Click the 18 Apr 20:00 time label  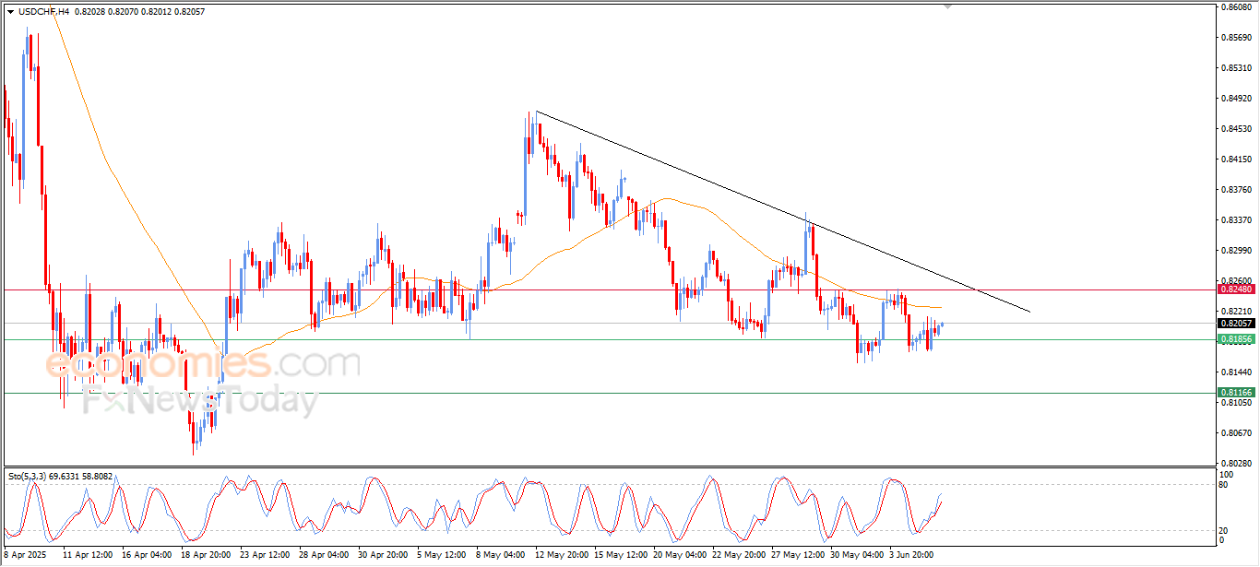click(207, 556)
